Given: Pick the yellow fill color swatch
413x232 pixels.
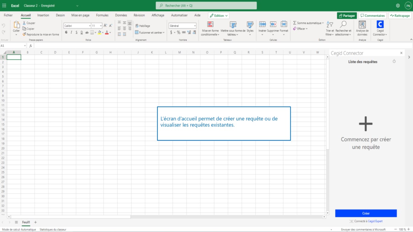Looking at the screenshot, I should 99,32.
